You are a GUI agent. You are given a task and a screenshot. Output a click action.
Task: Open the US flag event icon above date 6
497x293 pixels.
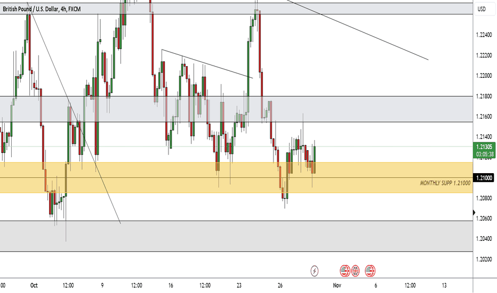370,271
